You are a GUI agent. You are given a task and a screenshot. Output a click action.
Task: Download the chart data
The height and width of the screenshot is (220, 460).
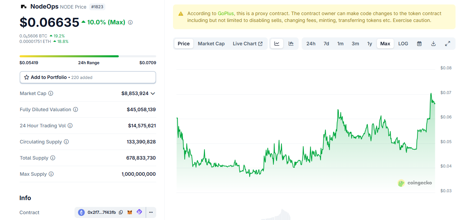point(433,44)
